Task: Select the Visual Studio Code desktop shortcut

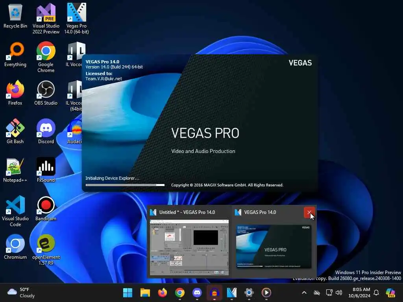Action: pos(15,211)
